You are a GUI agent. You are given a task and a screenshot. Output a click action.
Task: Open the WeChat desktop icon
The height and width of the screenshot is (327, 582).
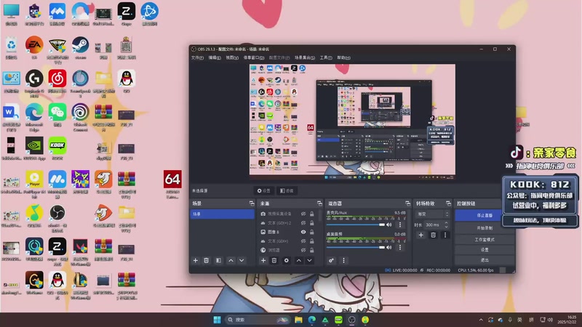(57, 115)
